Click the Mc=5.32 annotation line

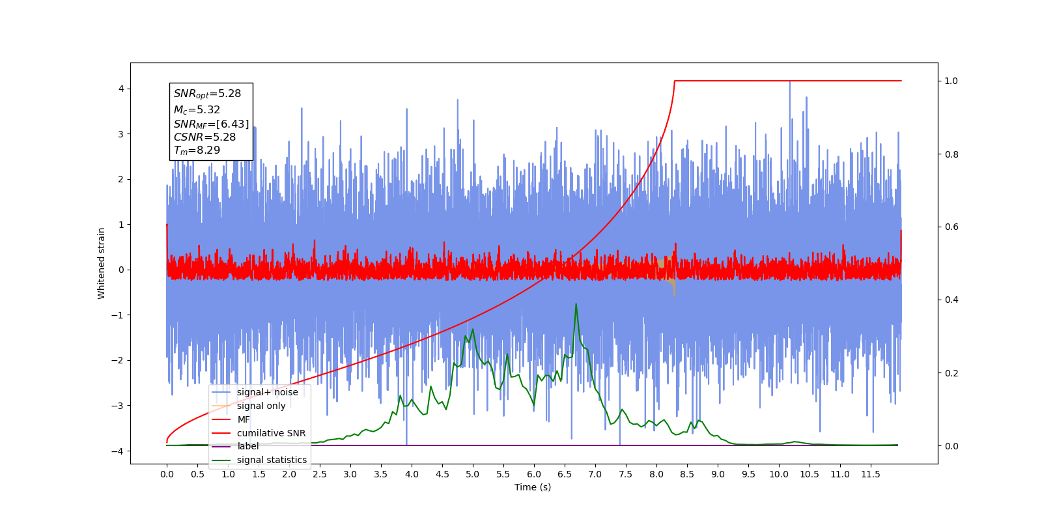click(197, 110)
